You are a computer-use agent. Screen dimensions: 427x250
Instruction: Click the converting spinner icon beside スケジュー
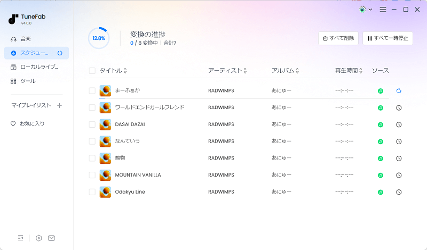coord(60,53)
